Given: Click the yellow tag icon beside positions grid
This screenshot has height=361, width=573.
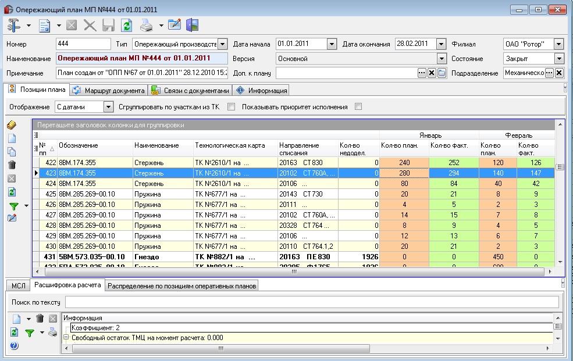Looking at the screenshot, I should coord(12,125).
